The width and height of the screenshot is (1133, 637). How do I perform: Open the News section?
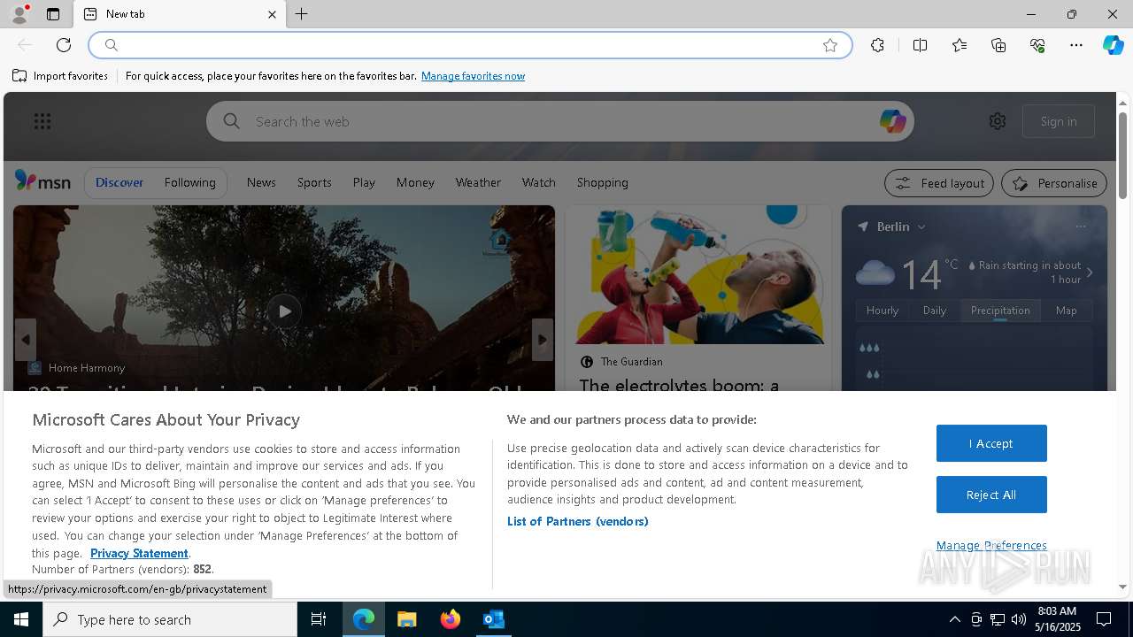tap(261, 182)
